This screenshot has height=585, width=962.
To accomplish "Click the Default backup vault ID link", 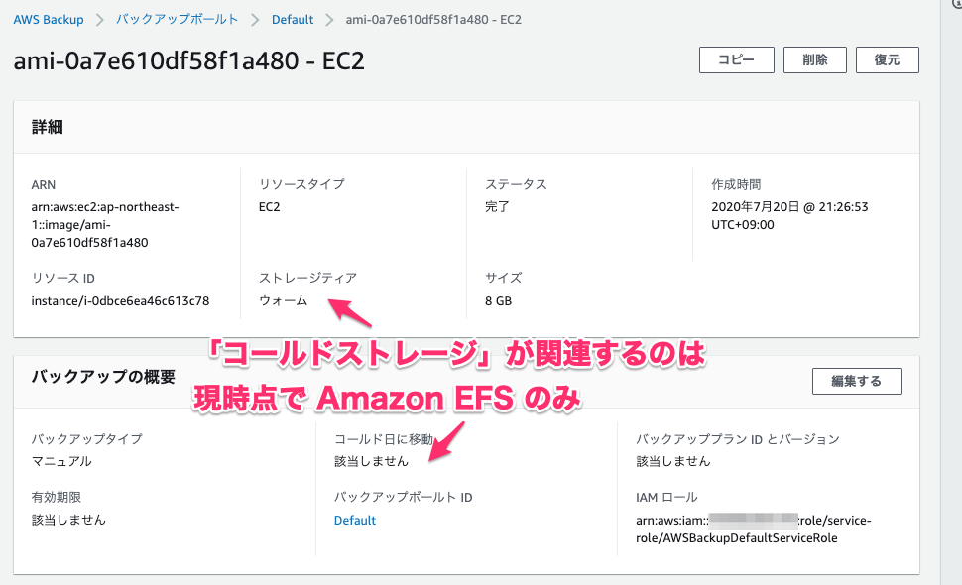I will pos(354,520).
